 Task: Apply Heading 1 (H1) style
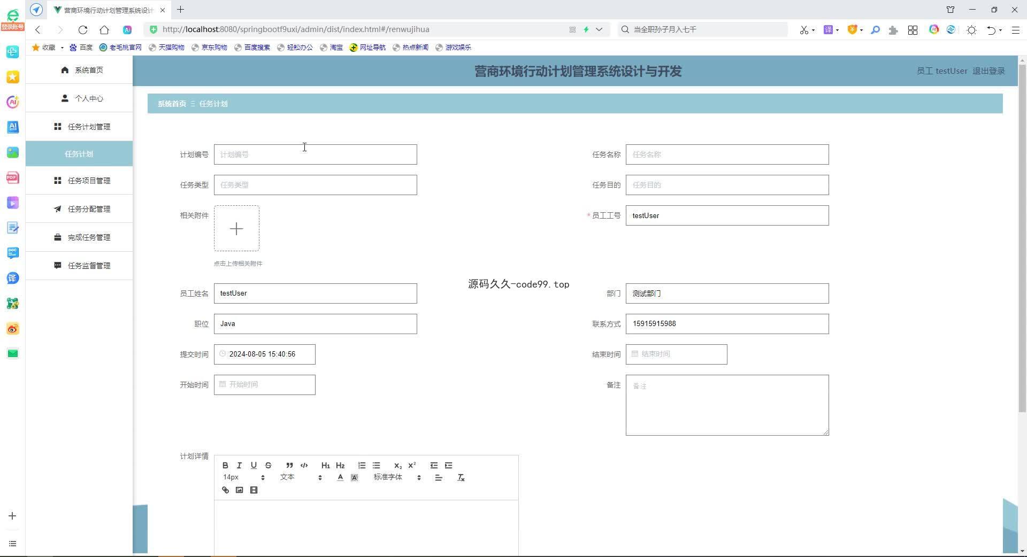coord(325,466)
